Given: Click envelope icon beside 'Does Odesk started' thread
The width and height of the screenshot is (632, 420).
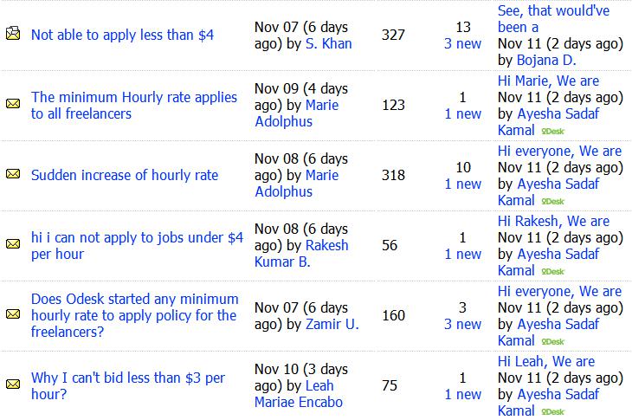Looking at the screenshot, I should point(13,314).
